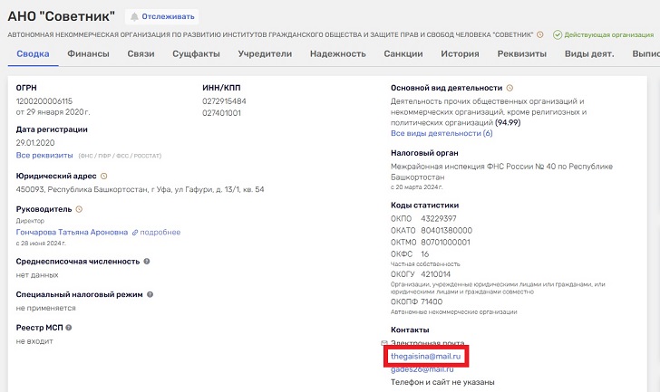Screen dimensions: 660x392
Task: Expand all activity types link (6)
Action: click(x=442, y=133)
